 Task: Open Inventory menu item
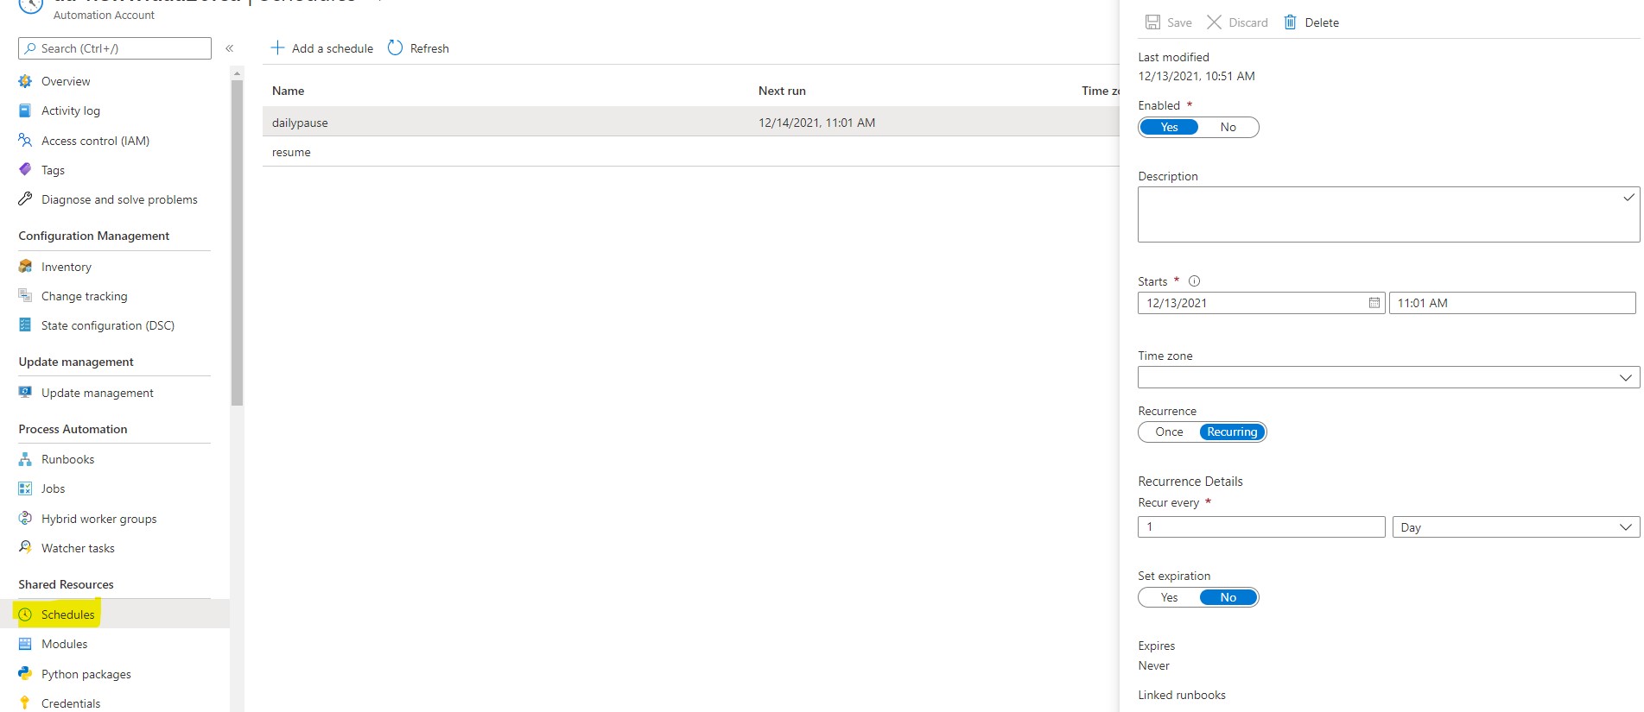pyautogui.click(x=66, y=267)
